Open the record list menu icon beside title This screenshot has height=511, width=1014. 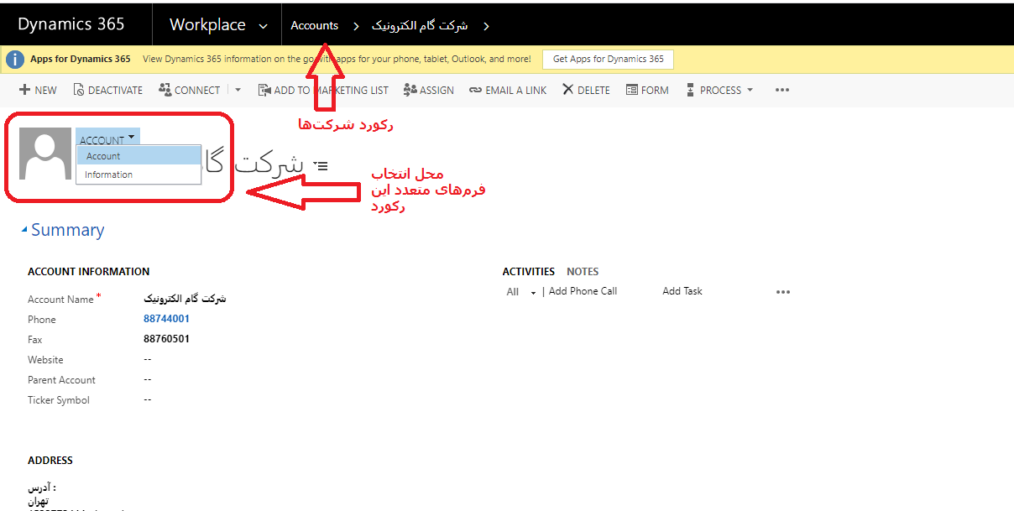point(321,166)
